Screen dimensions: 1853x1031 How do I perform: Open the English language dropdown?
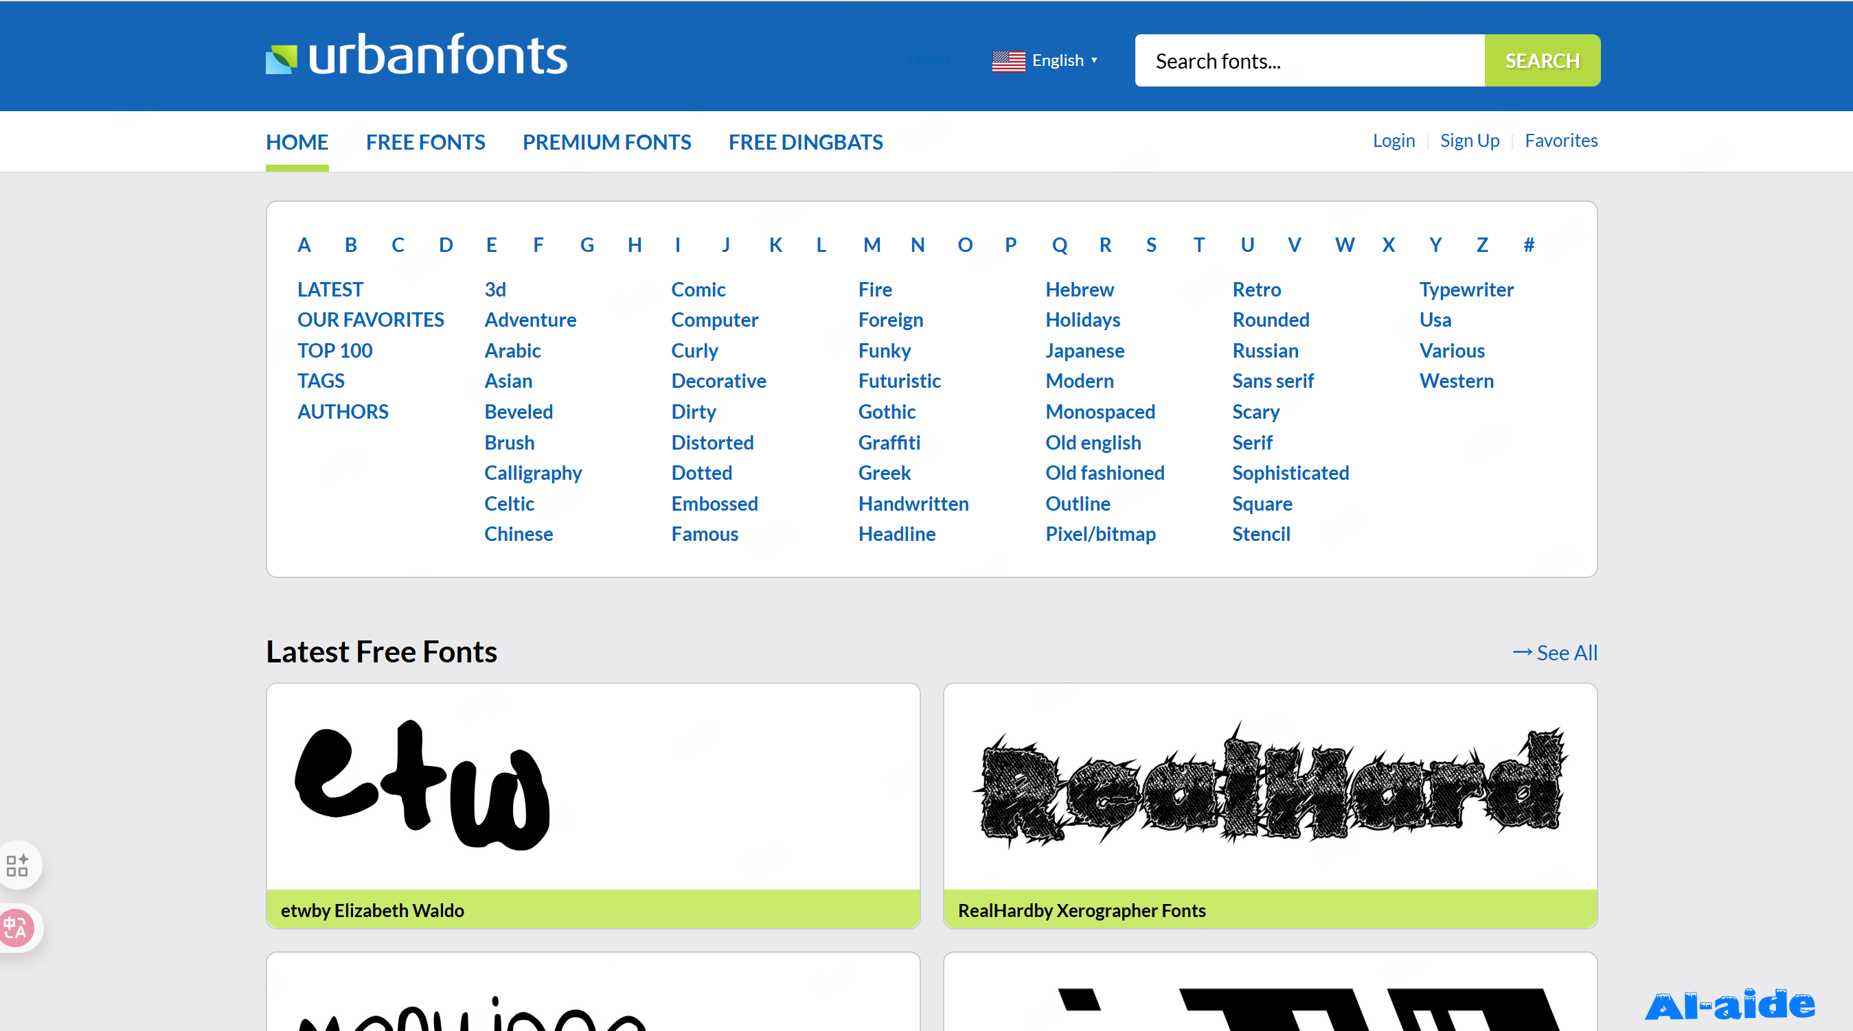click(1065, 60)
